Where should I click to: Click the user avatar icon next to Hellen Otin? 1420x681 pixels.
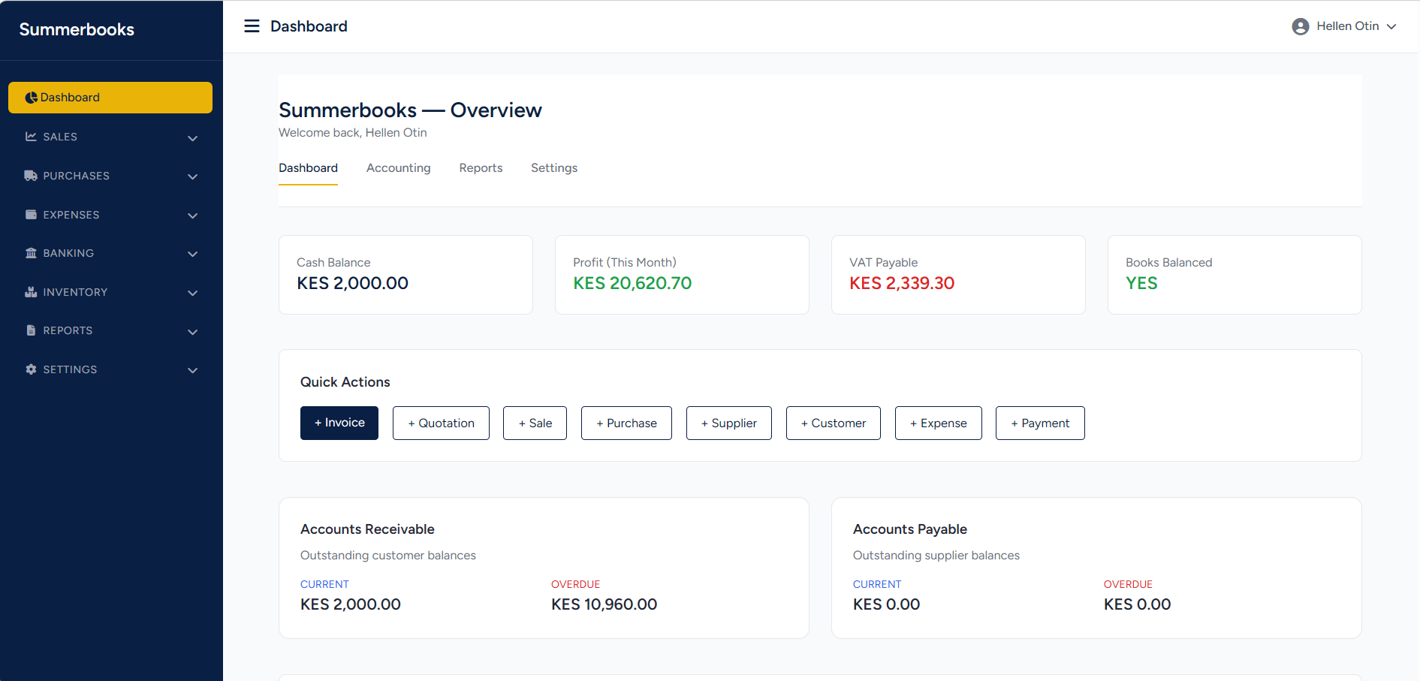[x=1301, y=26]
